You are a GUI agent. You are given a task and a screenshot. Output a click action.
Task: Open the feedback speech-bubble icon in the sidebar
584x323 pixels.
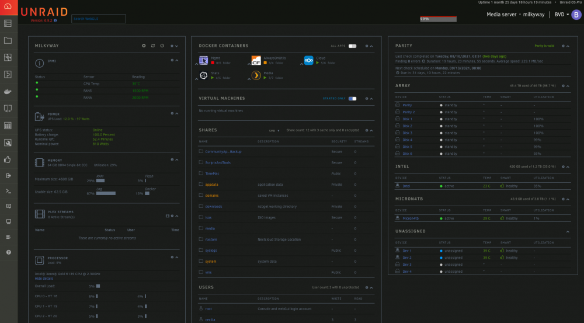(8, 206)
